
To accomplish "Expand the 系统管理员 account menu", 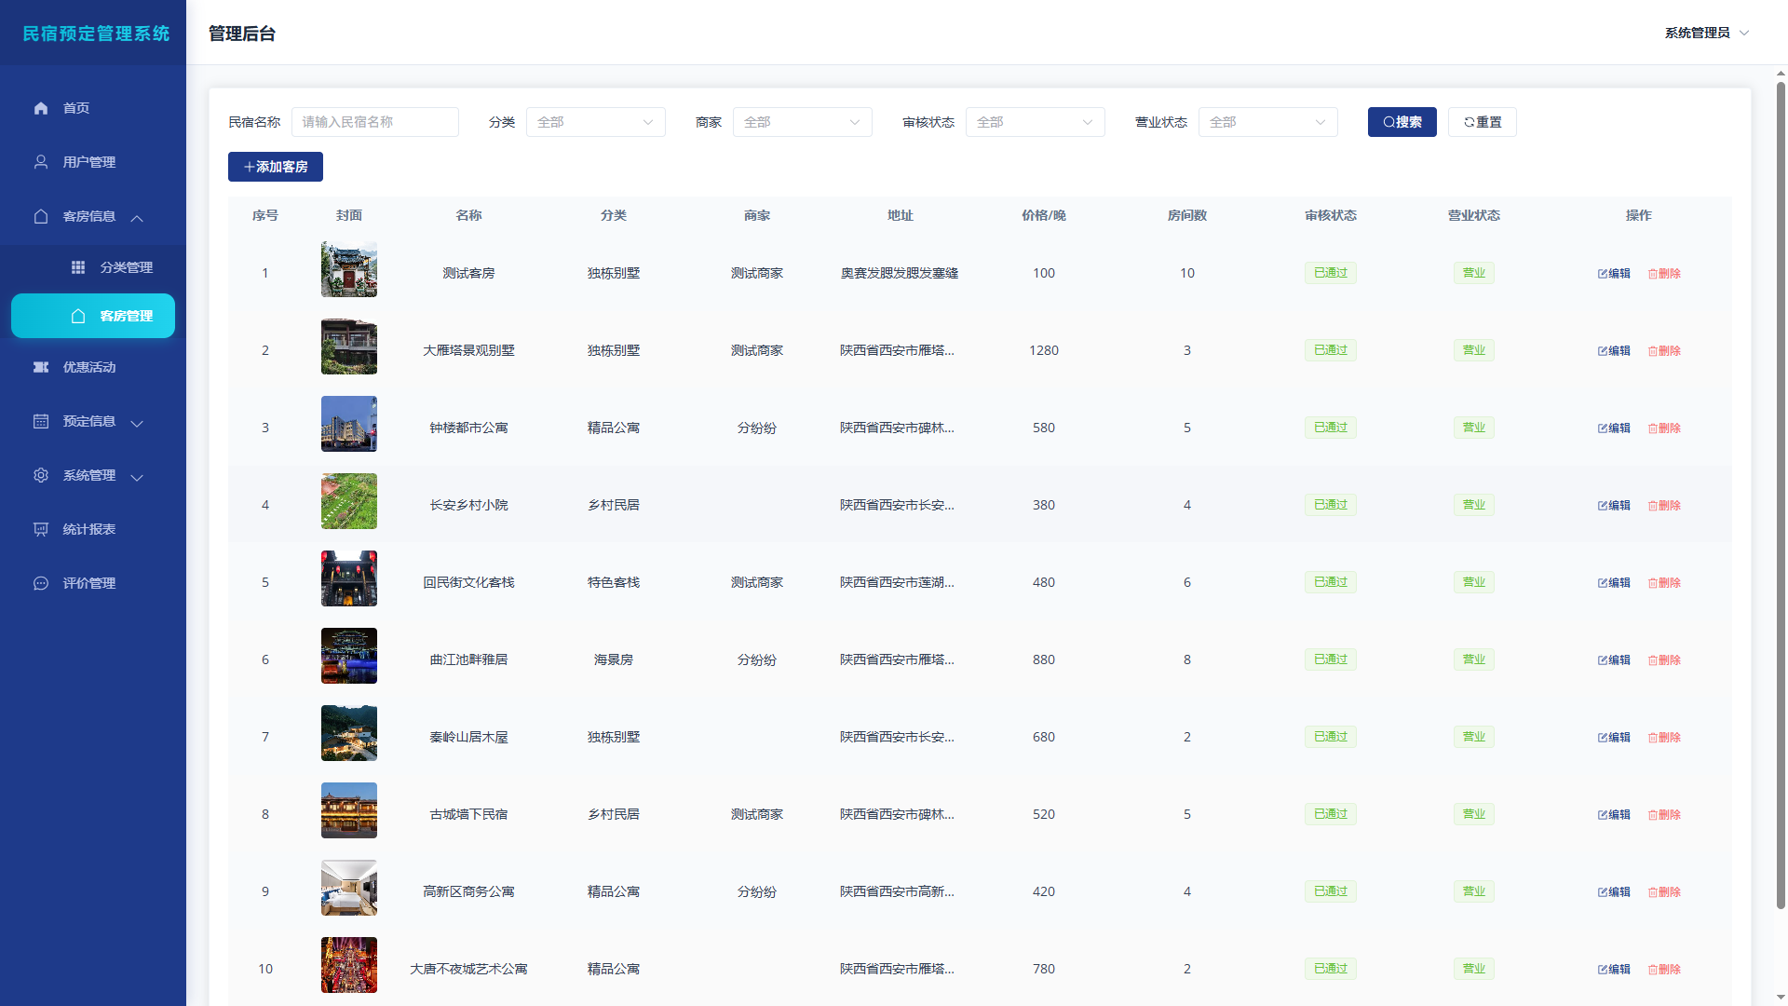I will 1707,33.
